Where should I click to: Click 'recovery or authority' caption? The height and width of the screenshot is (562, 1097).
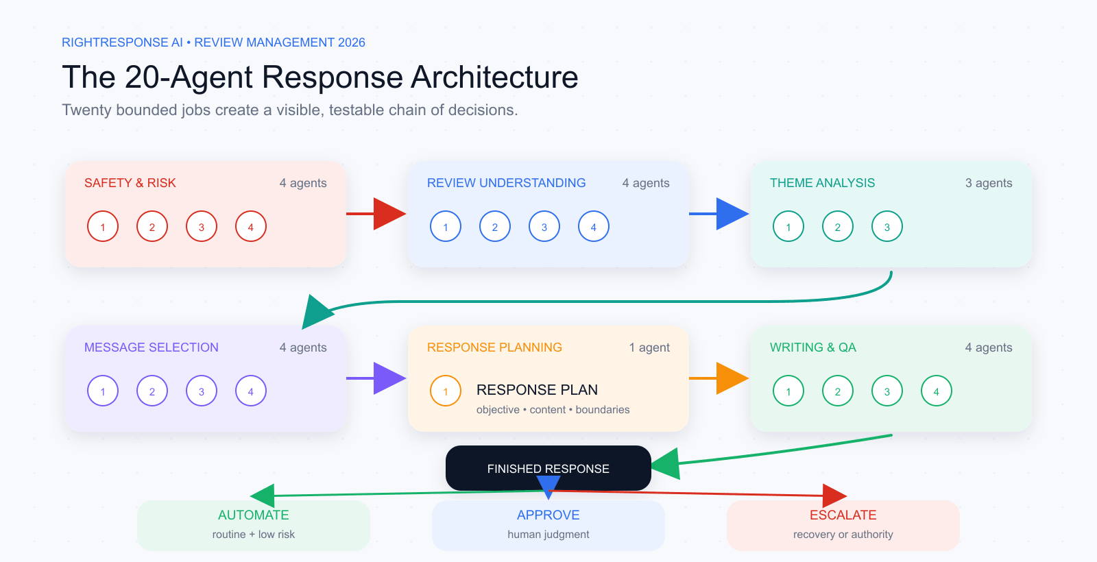pos(843,535)
